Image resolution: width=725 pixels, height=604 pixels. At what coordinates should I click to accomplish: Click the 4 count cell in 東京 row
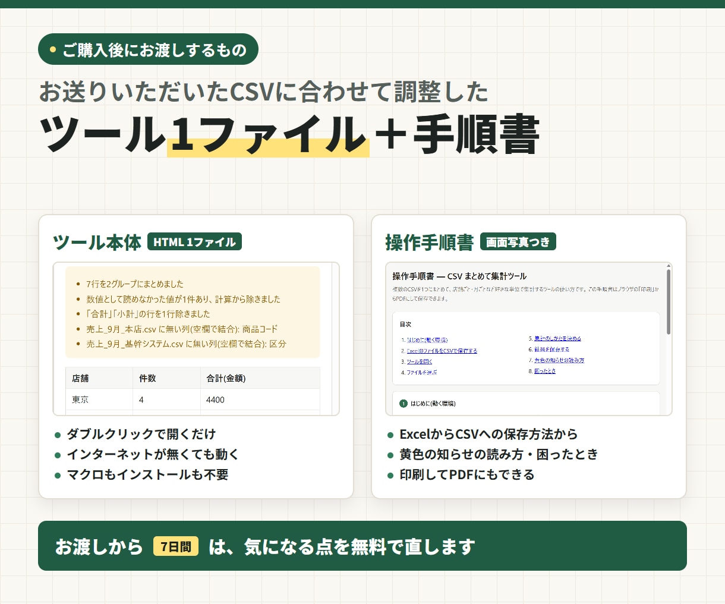tap(166, 399)
